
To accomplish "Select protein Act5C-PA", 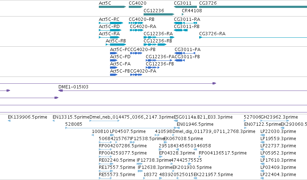I will [114, 68].
